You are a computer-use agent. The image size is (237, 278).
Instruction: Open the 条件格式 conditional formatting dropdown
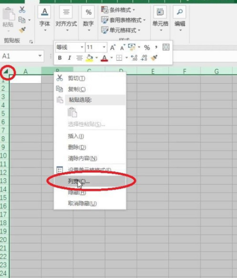(118, 10)
